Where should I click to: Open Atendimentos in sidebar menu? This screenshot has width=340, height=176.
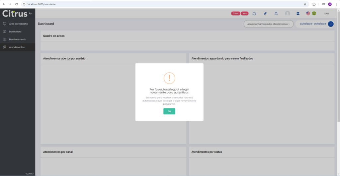17,47
